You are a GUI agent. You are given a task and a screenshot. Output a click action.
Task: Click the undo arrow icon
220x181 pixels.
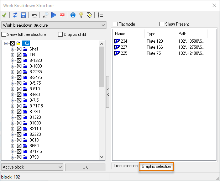(x=35, y=15)
